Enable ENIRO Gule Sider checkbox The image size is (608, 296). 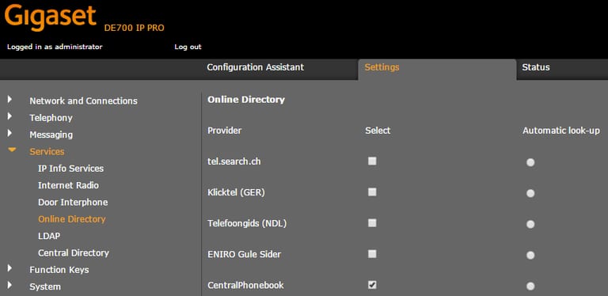pos(372,254)
